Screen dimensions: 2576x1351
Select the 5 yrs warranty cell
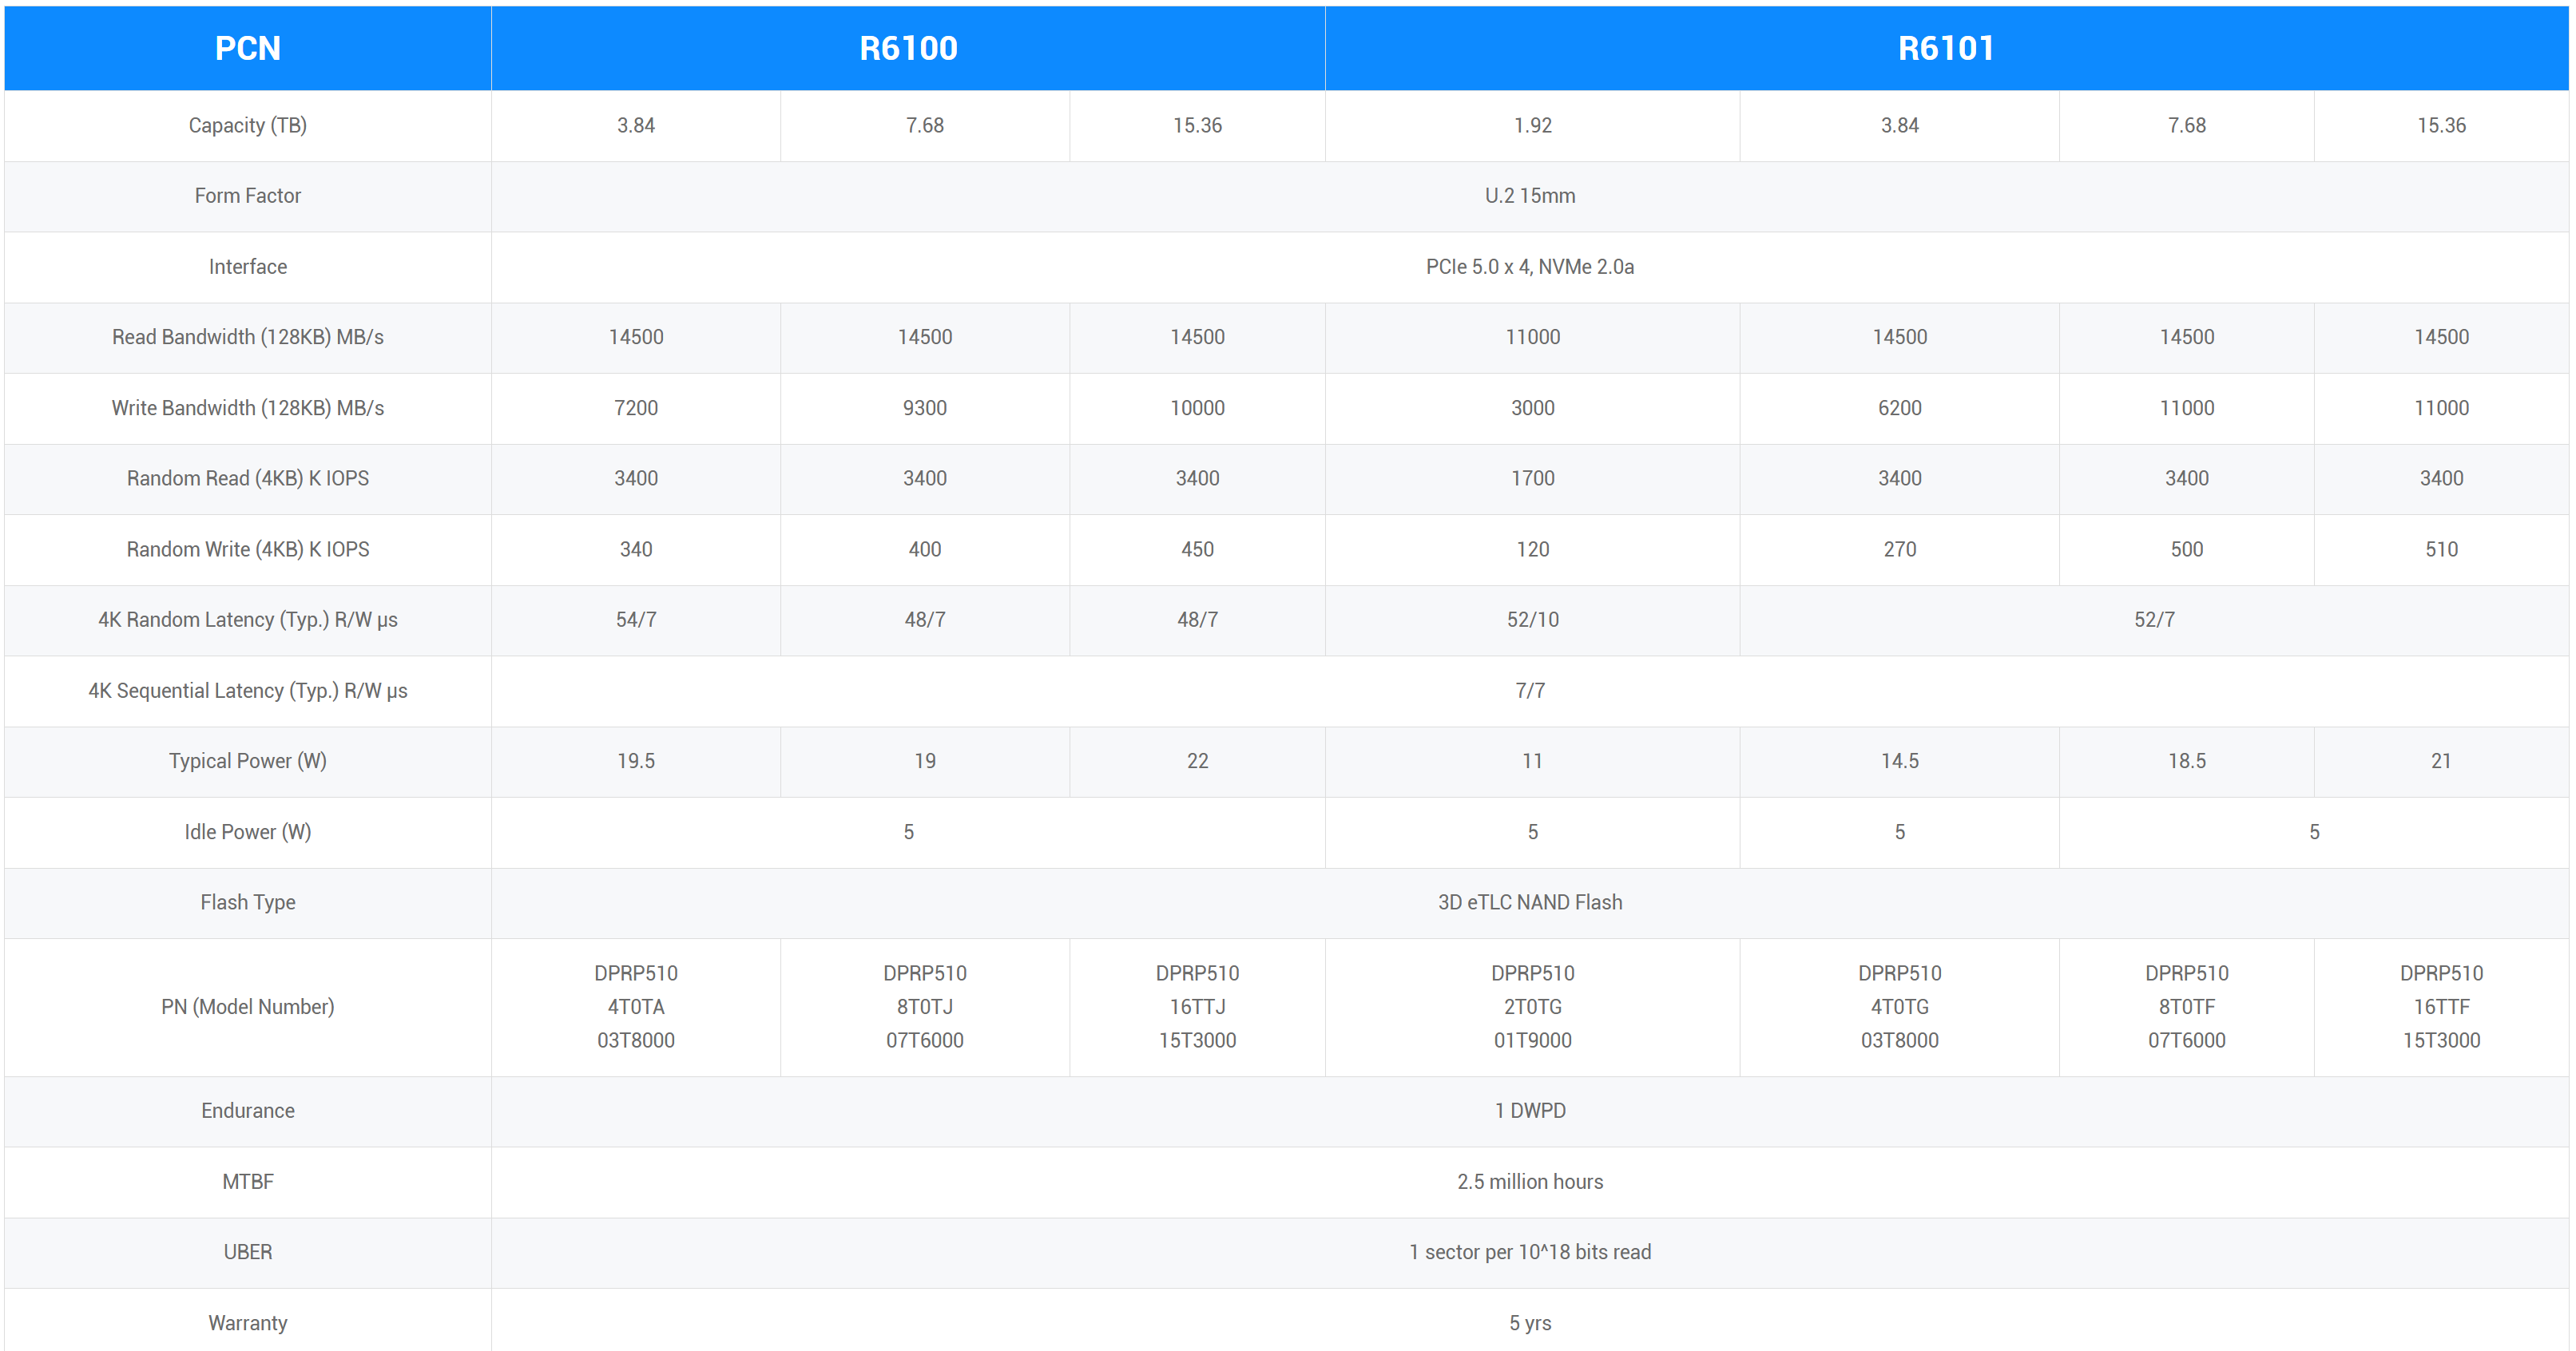tap(1529, 1323)
